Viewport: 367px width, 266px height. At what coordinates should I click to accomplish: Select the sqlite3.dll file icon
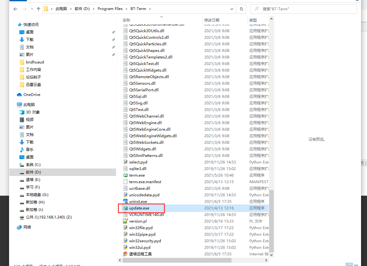pos(125,168)
